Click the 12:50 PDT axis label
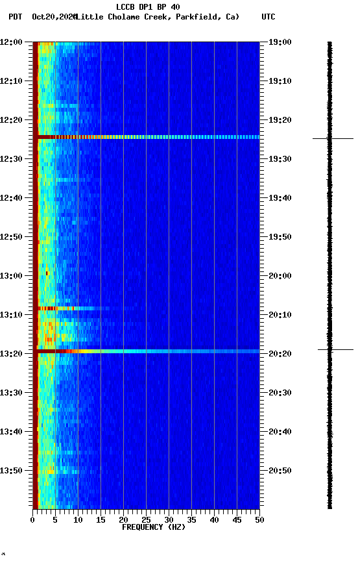The height and width of the screenshot is (561, 358). pyautogui.click(x=11, y=237)
